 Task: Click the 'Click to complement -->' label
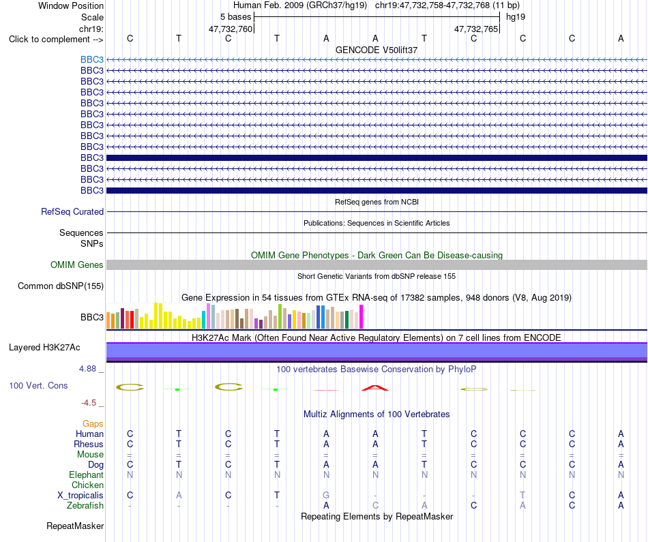[56, 40]
